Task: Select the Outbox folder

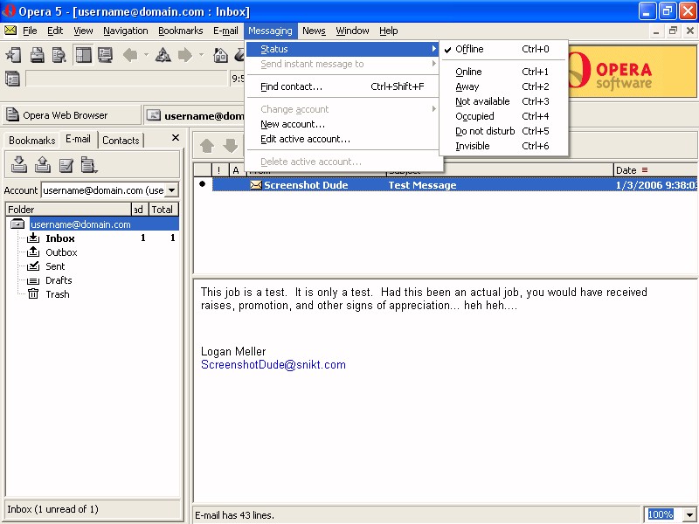Action: [61, 252]
